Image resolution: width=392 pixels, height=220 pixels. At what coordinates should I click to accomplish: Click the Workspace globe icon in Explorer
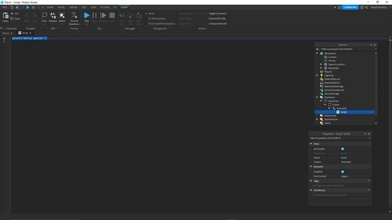coord(322,53)
